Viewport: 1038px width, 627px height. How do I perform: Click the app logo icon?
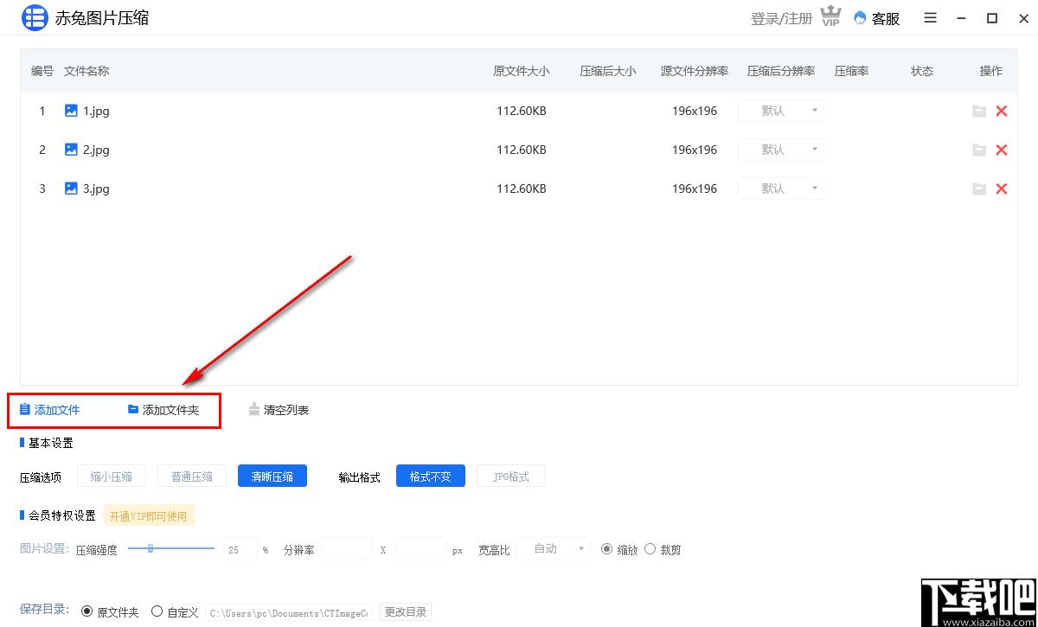coord(35,17)
